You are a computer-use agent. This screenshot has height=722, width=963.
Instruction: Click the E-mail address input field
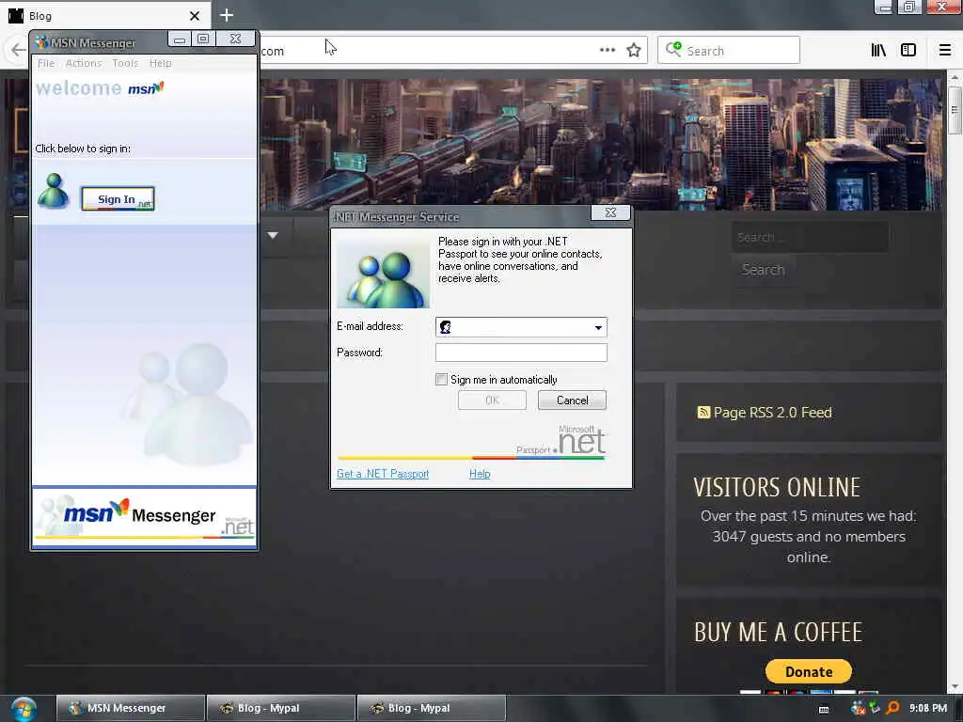click(521, 327)
